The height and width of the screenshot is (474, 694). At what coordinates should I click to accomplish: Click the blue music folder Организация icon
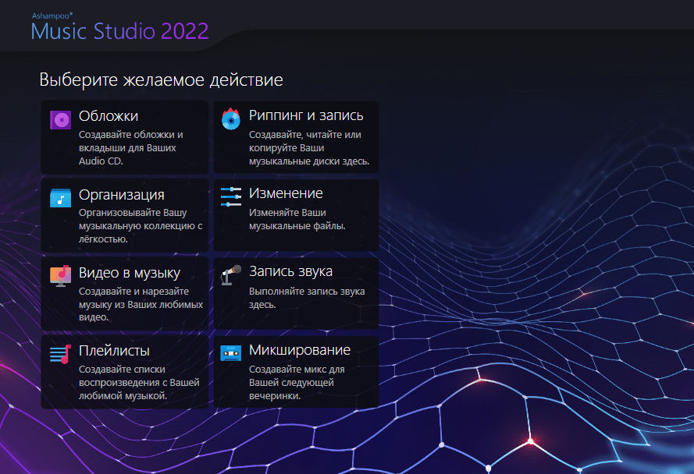(61, 198)
